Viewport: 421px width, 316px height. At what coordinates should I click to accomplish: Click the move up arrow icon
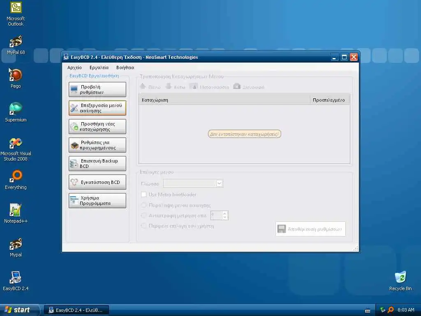tap(143, 86)
